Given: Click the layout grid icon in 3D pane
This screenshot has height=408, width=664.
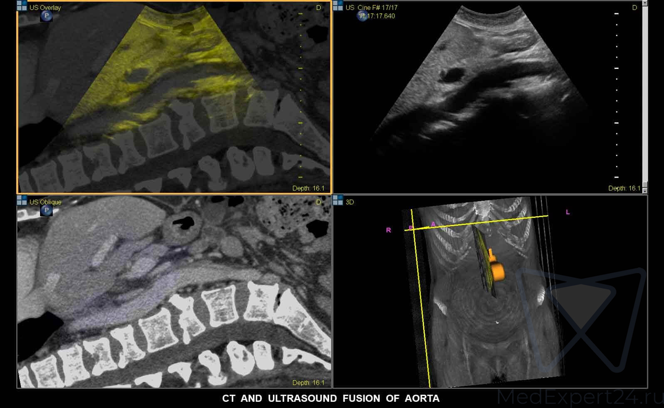Looking at the screenshot, I should point(338,201).
